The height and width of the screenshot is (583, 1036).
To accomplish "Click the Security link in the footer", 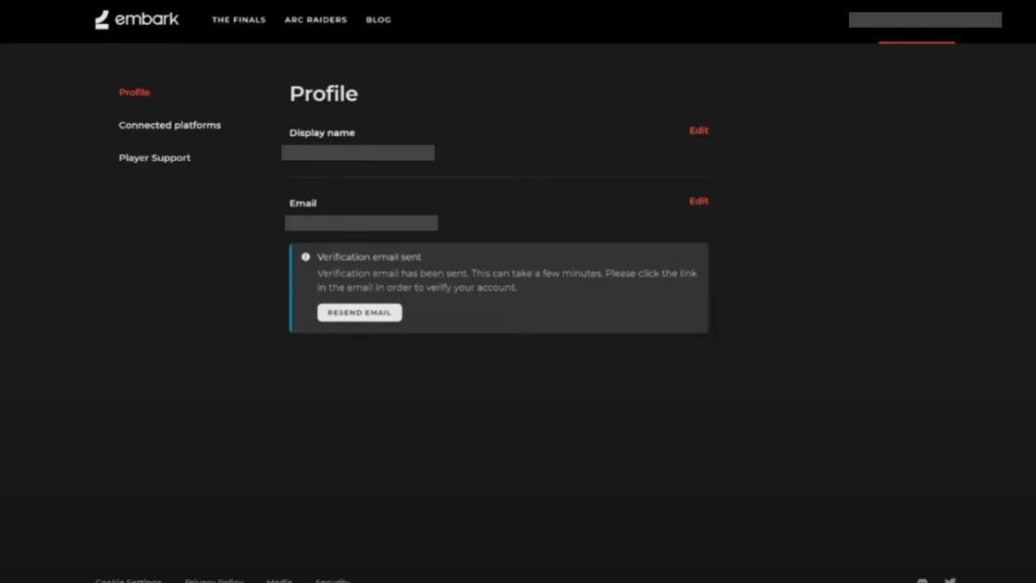I will 332,579.
